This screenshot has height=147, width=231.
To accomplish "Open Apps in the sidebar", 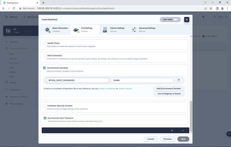I will [12, 54].
